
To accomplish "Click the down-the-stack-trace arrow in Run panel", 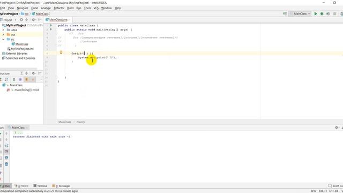I will [x=6, y=139].
